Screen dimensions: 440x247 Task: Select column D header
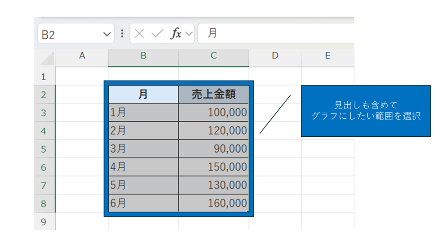point(275,56)
